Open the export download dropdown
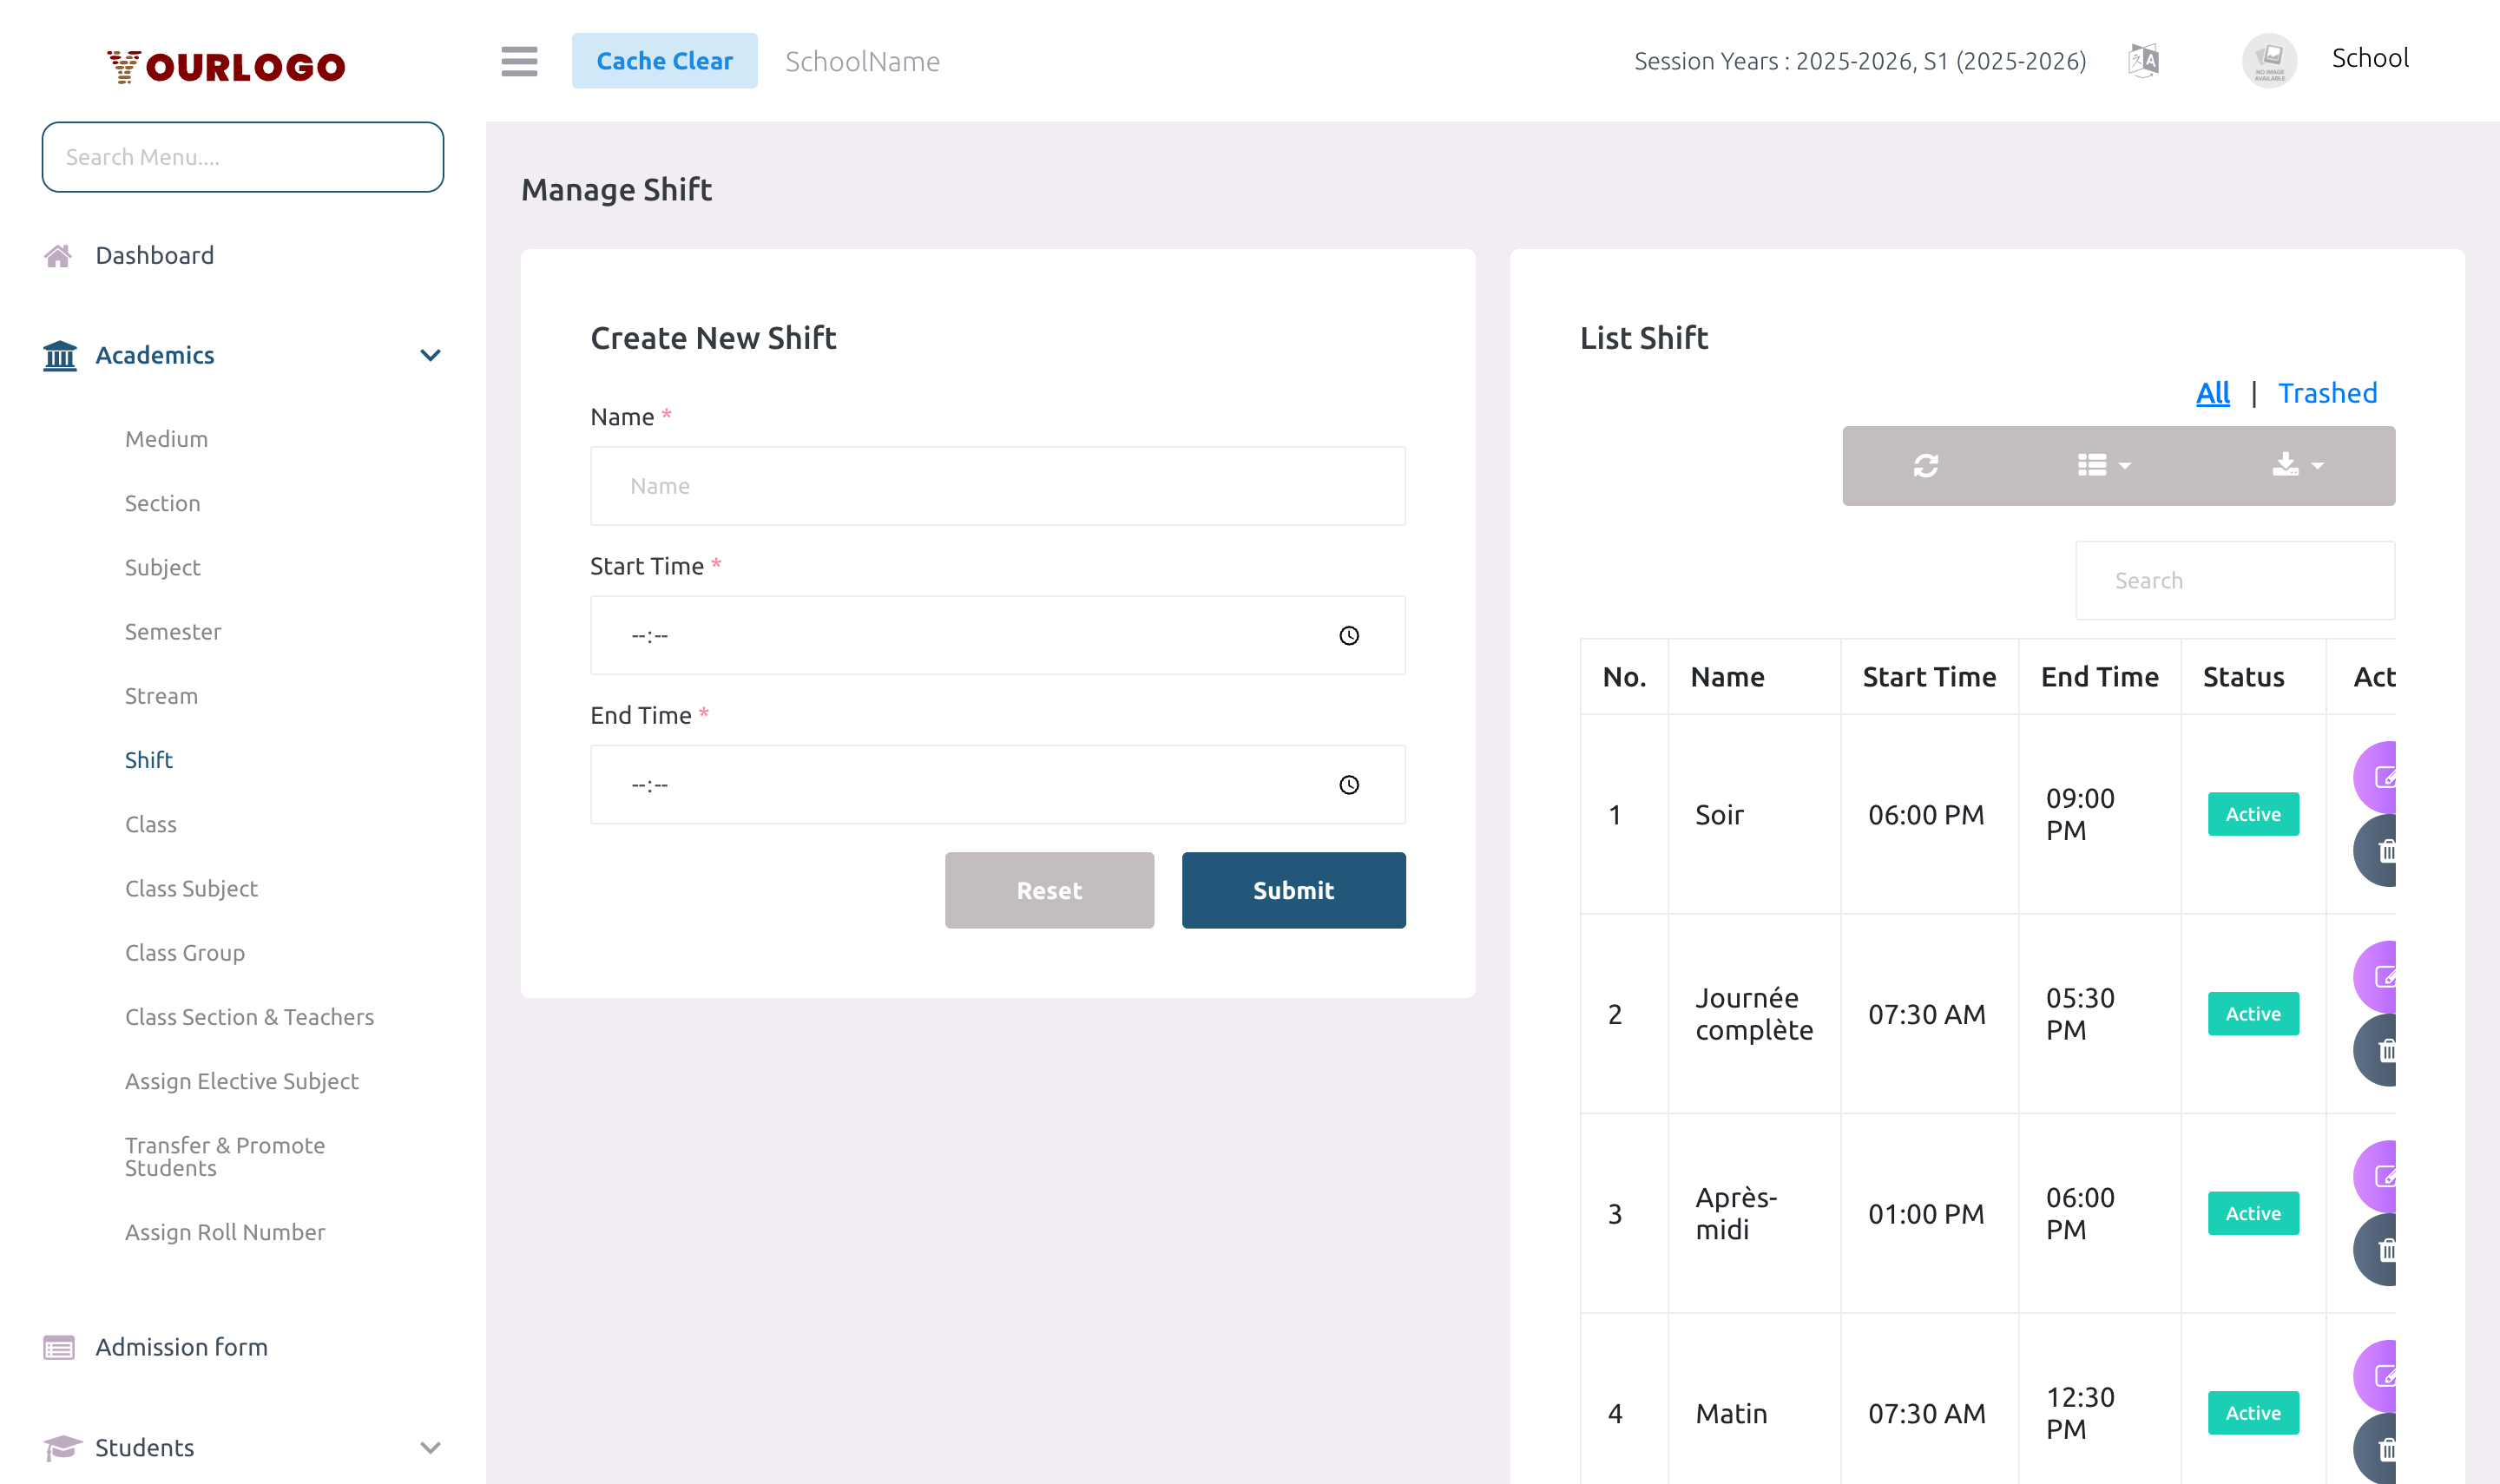This screenshot has width=2500, height=1484. [2295, 465]
